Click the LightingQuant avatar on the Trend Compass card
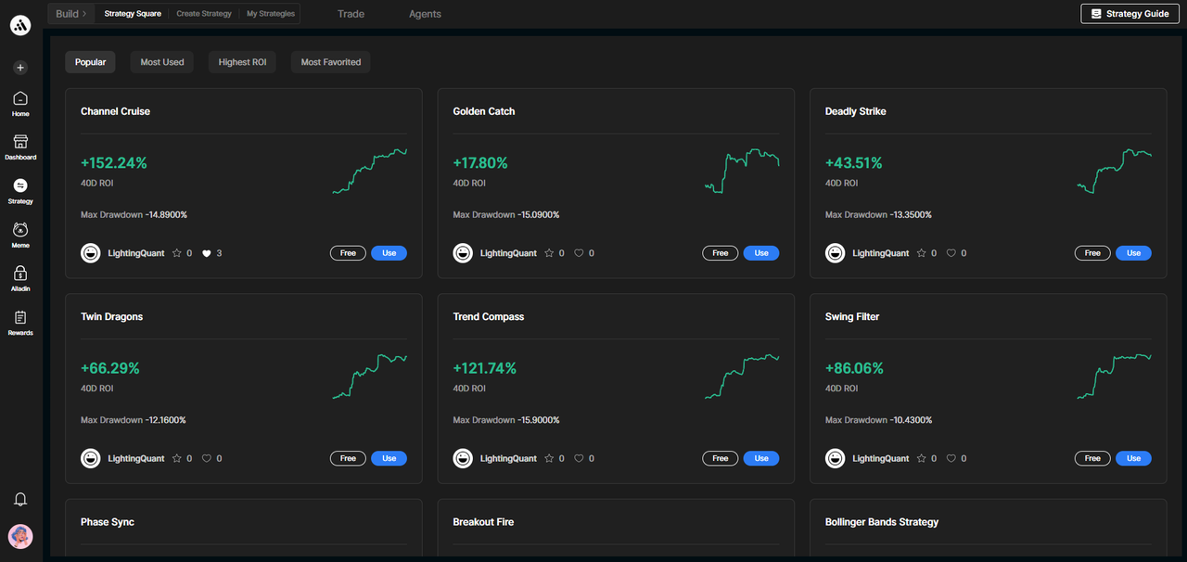The height and width of the screenshot is (562, 1187). click(463, 458)
